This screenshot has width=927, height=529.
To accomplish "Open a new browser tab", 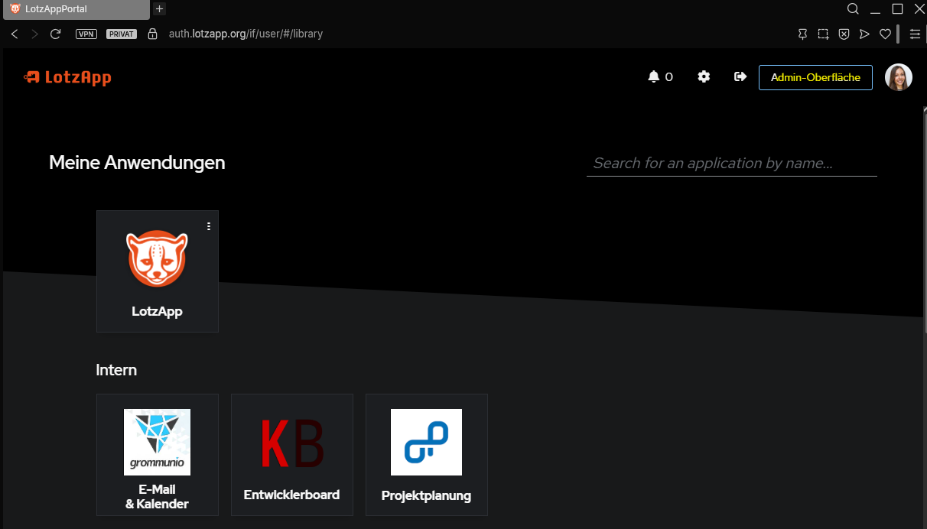I will click(159, 9).
